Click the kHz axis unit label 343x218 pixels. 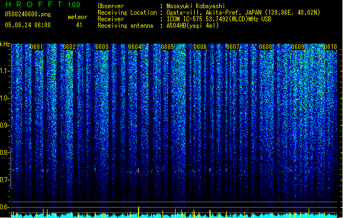click(5, 44)
